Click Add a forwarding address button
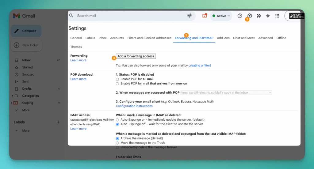 (136, 56)
